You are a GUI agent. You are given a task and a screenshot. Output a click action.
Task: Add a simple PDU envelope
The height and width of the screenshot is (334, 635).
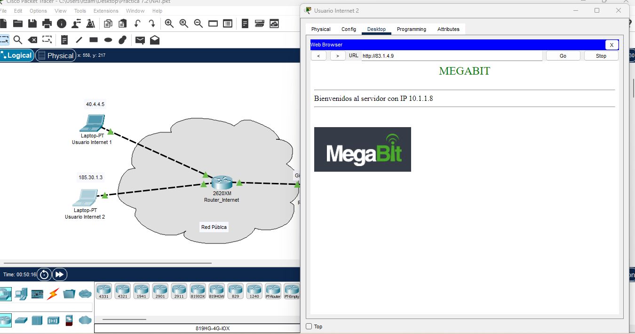(140, 40)
